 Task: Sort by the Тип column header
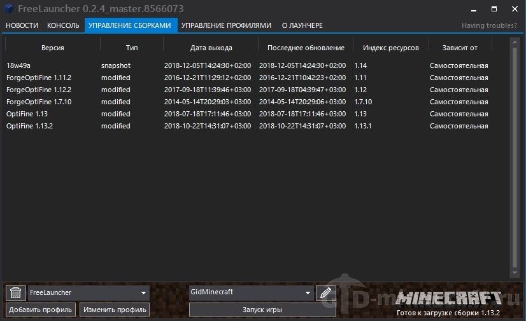coord(132,48)
